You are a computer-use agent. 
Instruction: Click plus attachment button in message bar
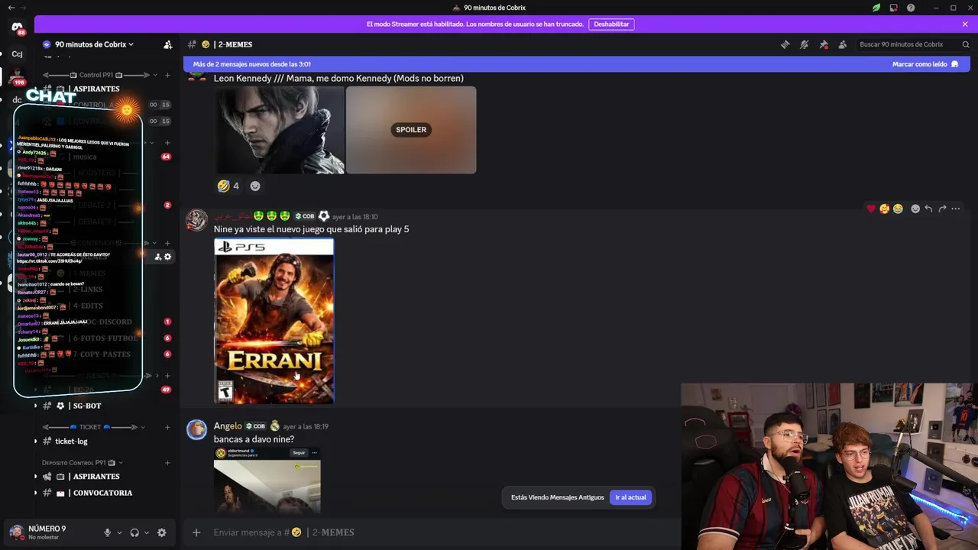(x=196, y=532)
